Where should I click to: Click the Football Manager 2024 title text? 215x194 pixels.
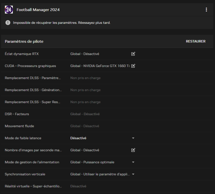click(x=38, y=10)
